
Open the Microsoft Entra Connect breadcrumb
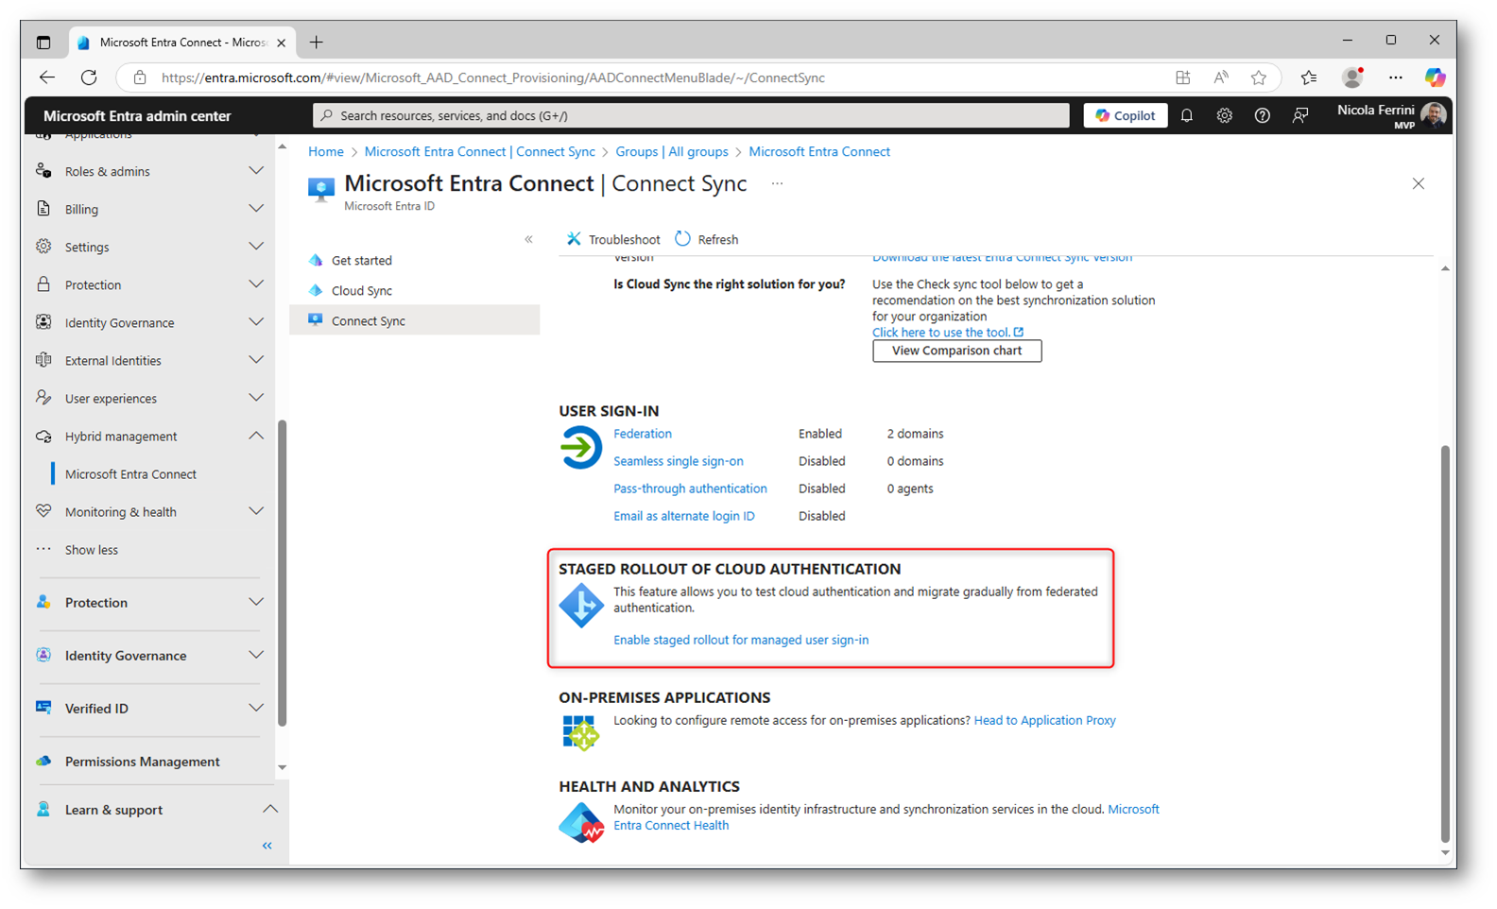pyautogui.click(x=819, y=151)
